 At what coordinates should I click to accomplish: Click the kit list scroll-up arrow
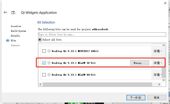point(164,45)
